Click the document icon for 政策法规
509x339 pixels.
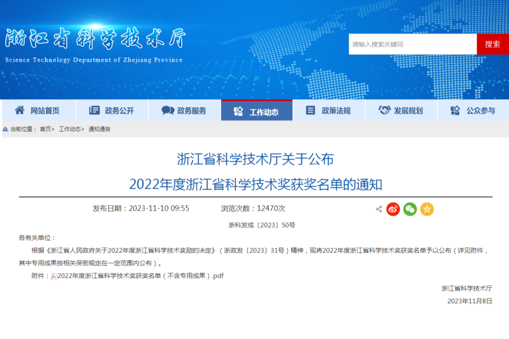310,110
